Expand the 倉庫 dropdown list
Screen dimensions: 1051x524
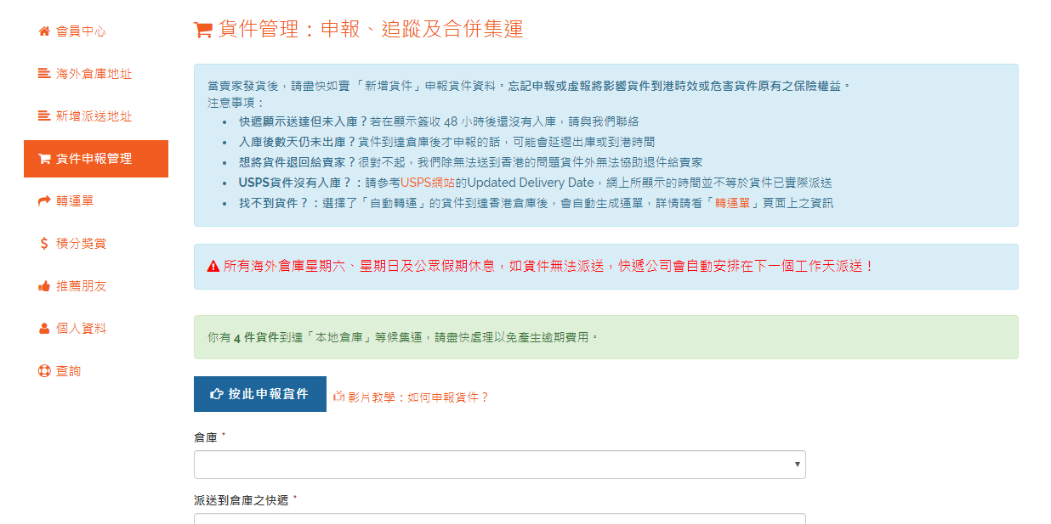click(x=499, y=465)
